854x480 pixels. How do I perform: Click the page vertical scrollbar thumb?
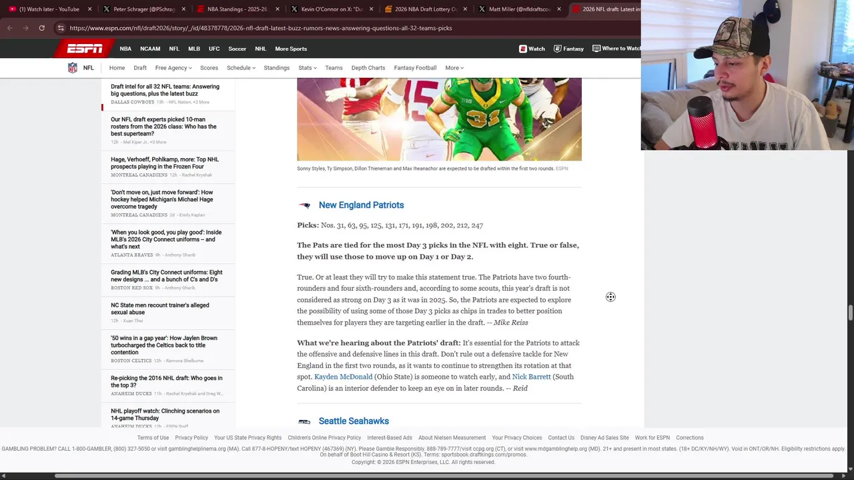tap(851, 313)
